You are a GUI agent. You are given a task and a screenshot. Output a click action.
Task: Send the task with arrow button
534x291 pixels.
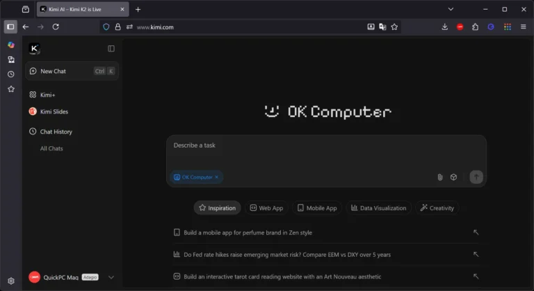click(476, 177)
